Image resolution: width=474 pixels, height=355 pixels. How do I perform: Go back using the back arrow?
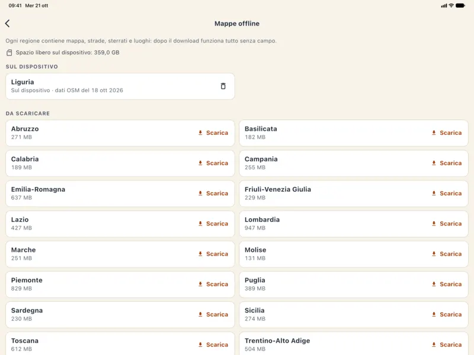[8, 24]
